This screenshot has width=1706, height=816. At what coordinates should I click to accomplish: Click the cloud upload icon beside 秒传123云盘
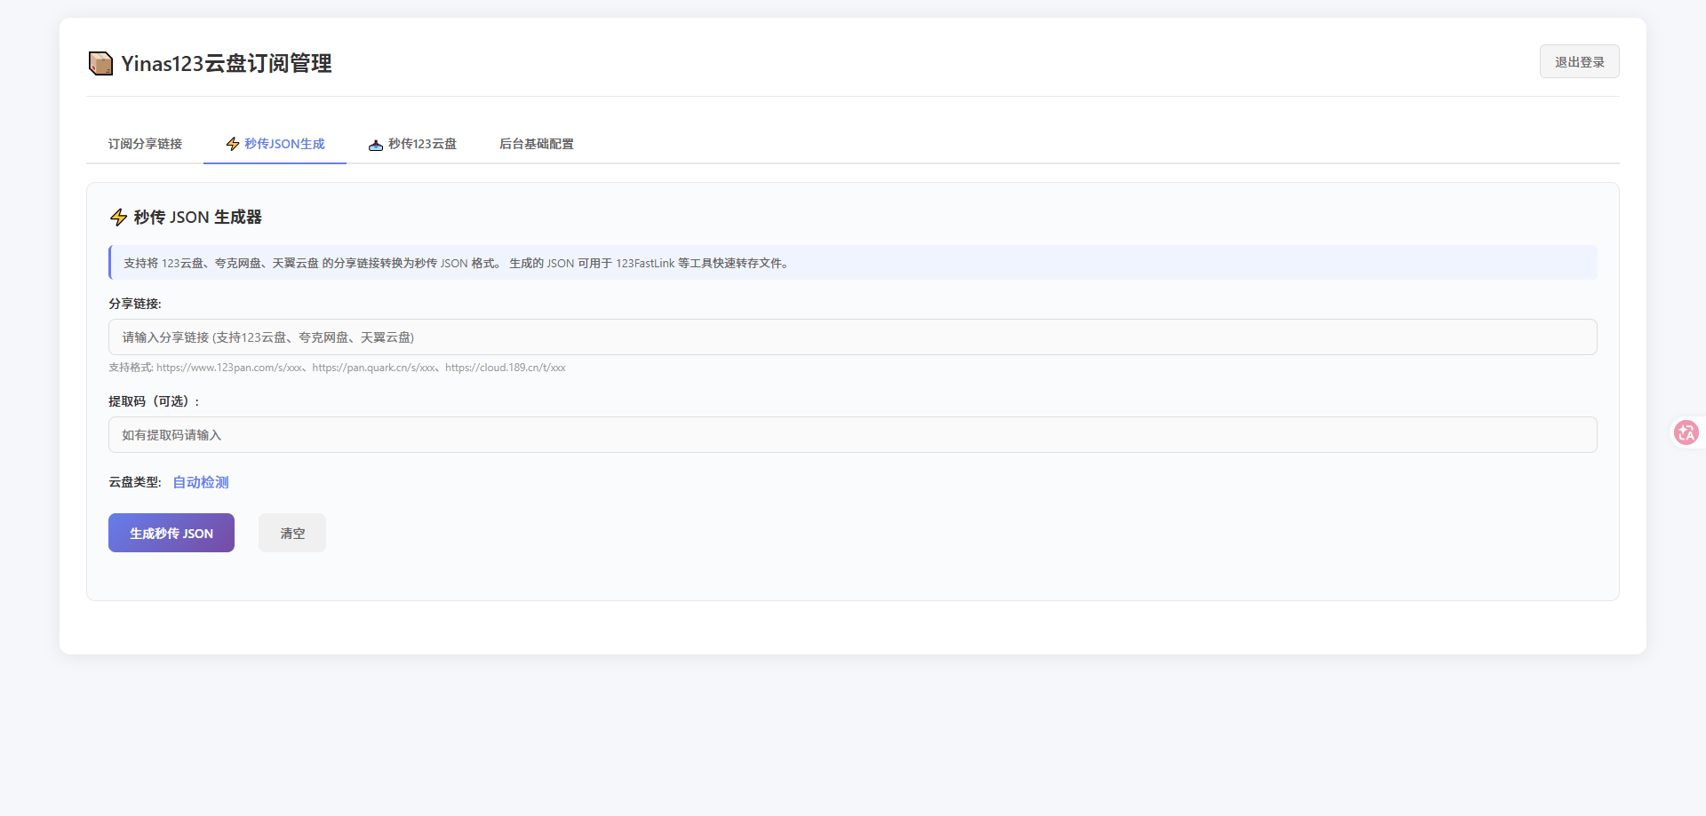tap(376, 145)
